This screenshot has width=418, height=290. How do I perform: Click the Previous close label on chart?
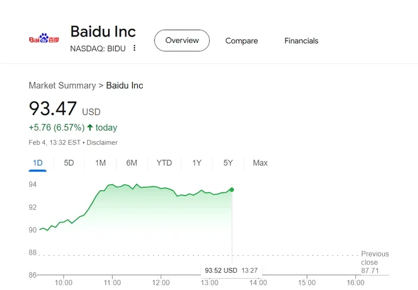tap(375, 258)
